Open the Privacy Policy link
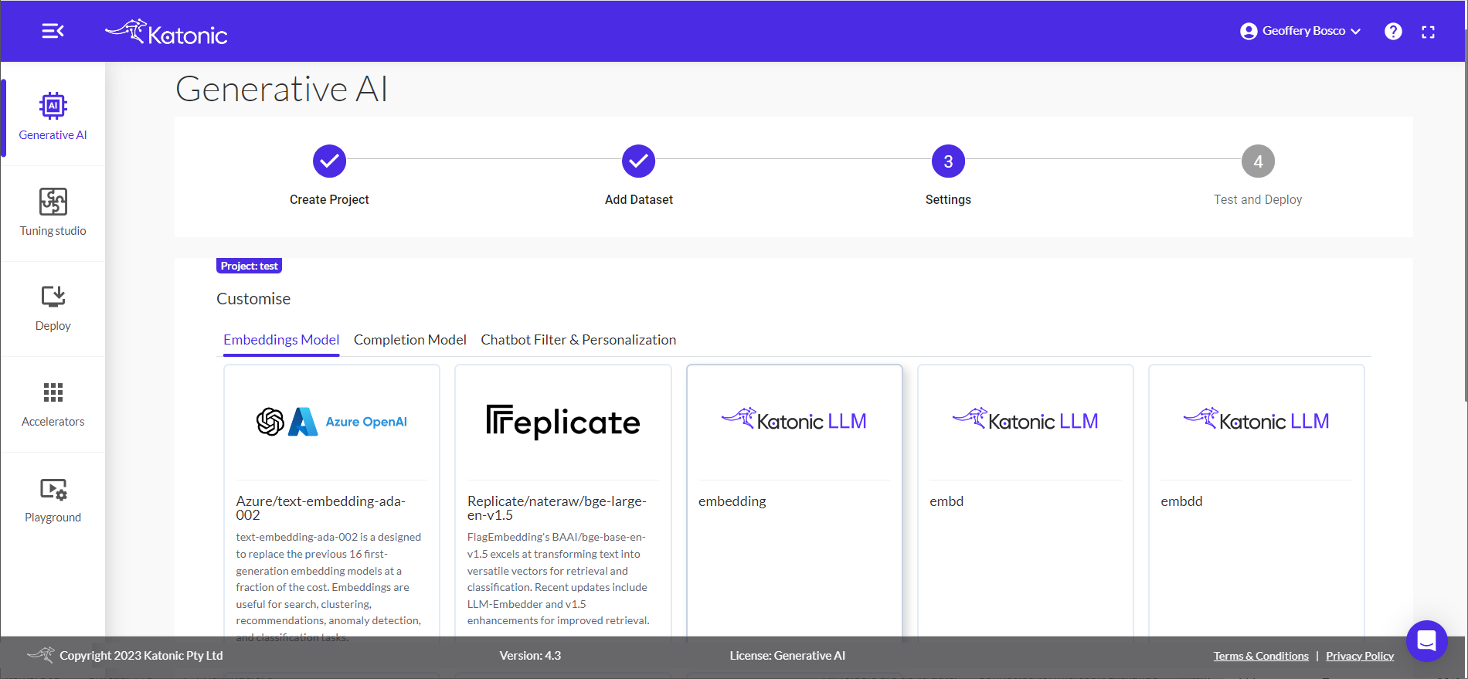 pyautogui.click(x=1360, y=656)
